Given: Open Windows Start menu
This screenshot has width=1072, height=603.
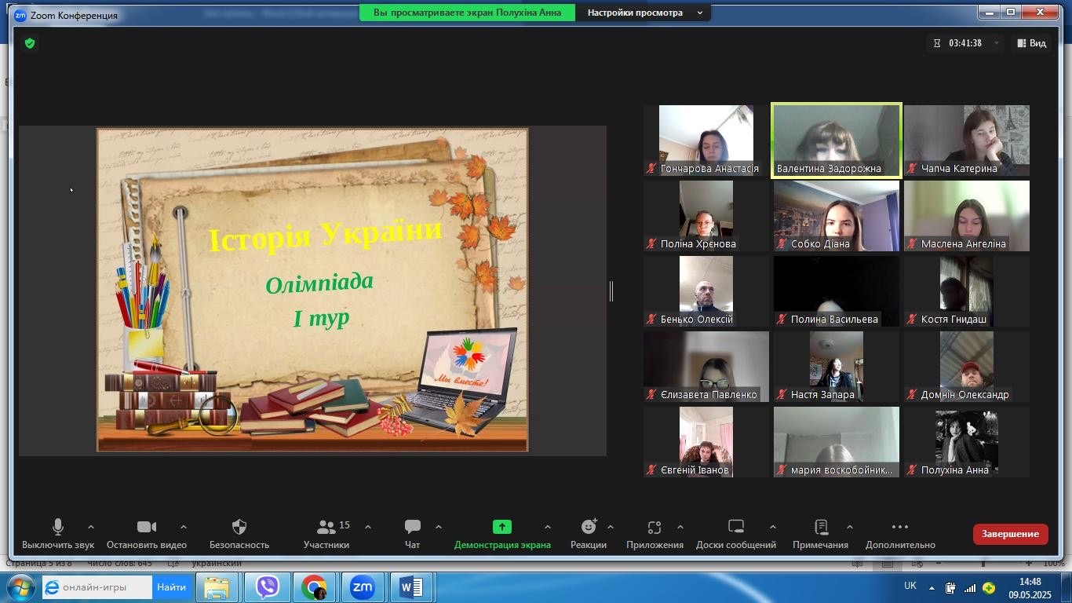Looking at the screenshot, I should [20, 587].
